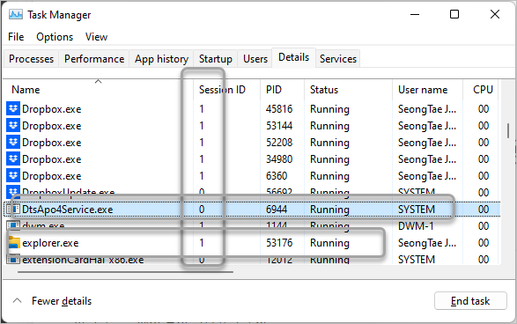
Task: Switch to the Users tab
Action: click(255, 59)
